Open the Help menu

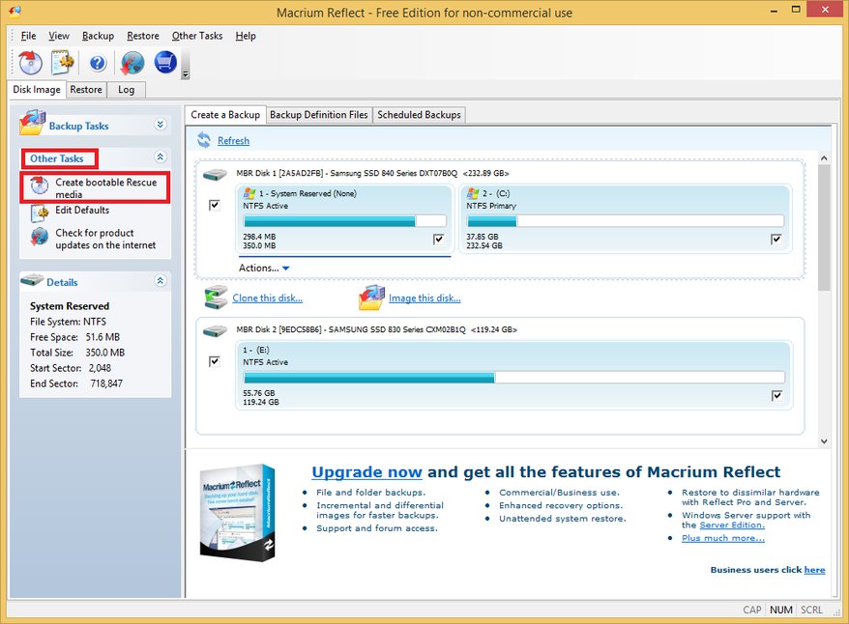[x=246, y=36]
